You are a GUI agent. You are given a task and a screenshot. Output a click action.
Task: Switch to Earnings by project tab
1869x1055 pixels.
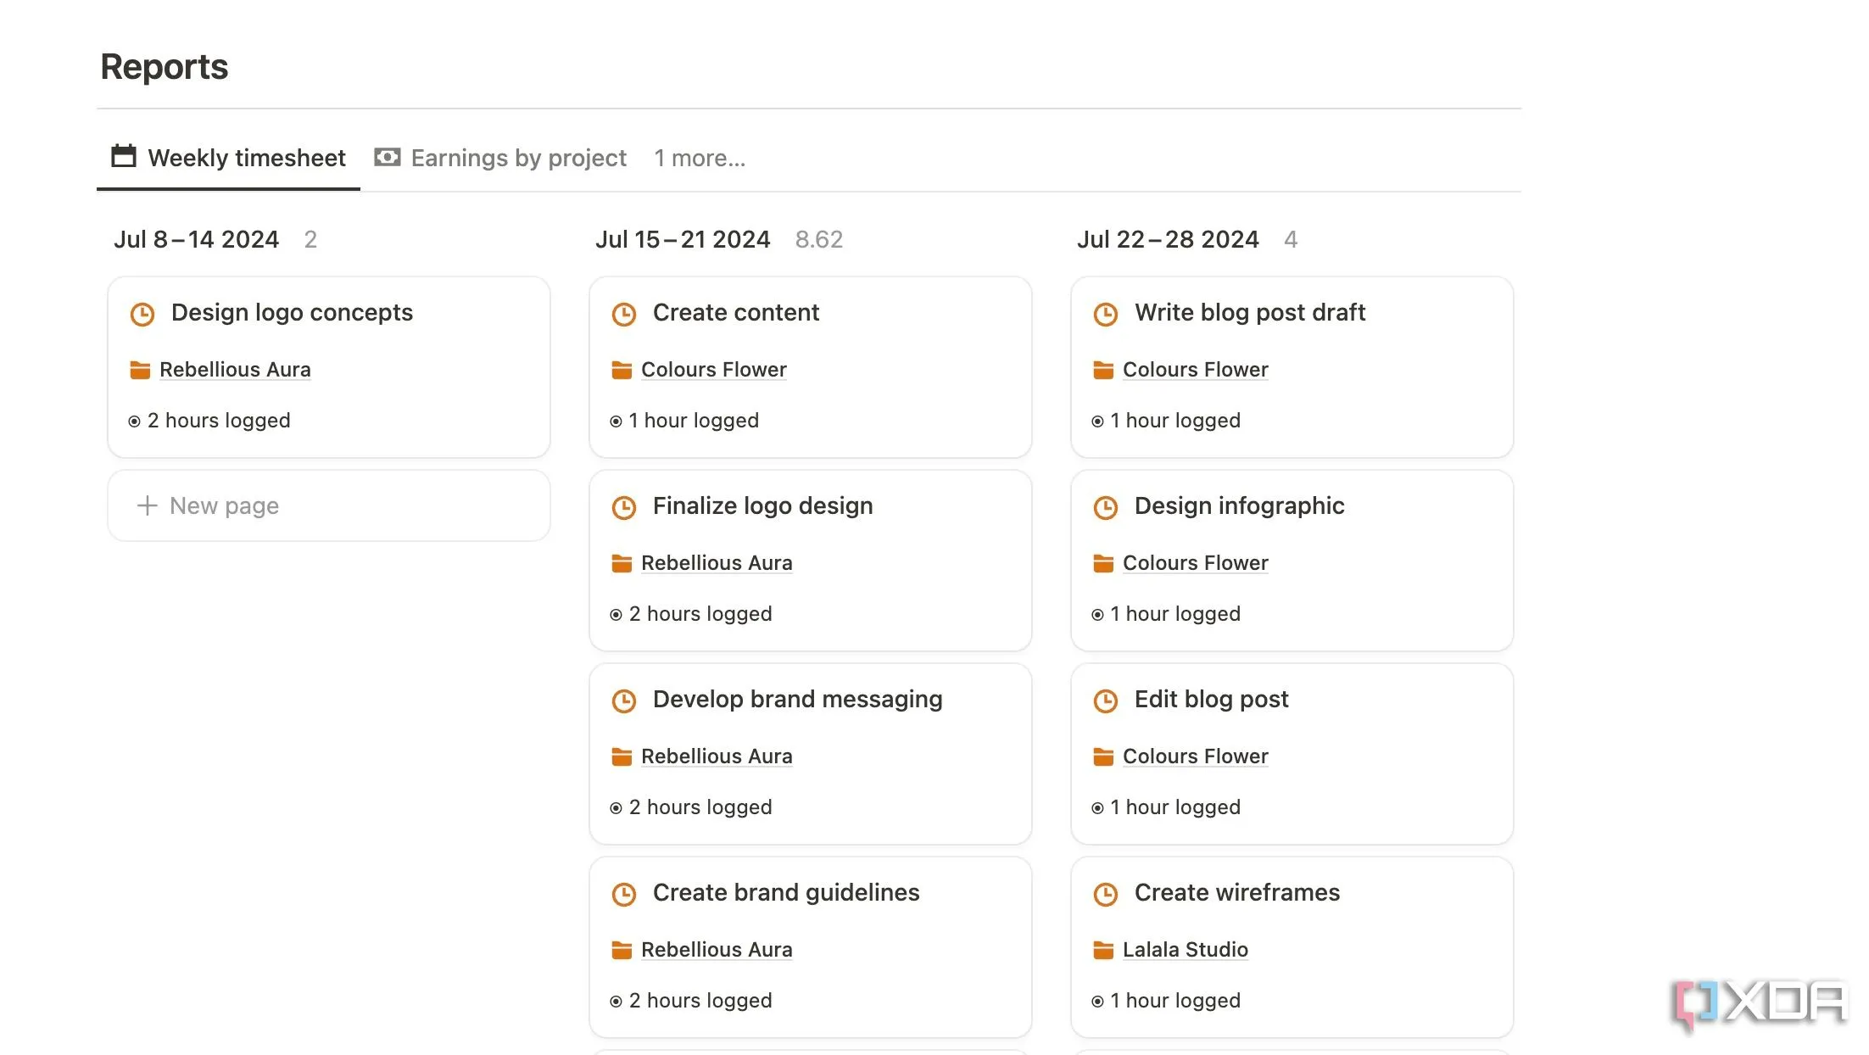500,158
